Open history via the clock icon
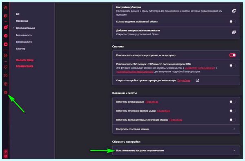Viewport: 245px width, 161px height. (6, 76)
